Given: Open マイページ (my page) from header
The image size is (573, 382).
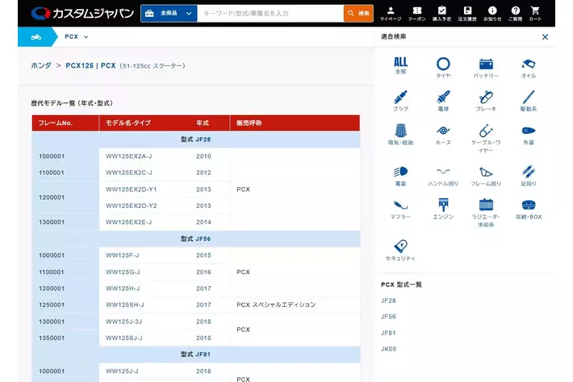Looking at the screenshot, I should click(390, 13).
